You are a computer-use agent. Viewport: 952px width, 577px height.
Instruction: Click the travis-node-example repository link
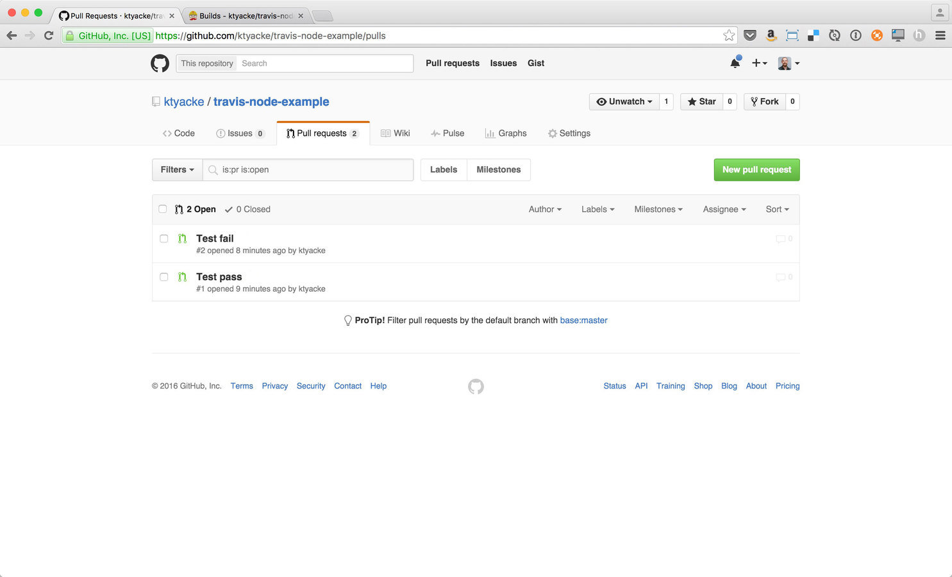pos(271,102)
